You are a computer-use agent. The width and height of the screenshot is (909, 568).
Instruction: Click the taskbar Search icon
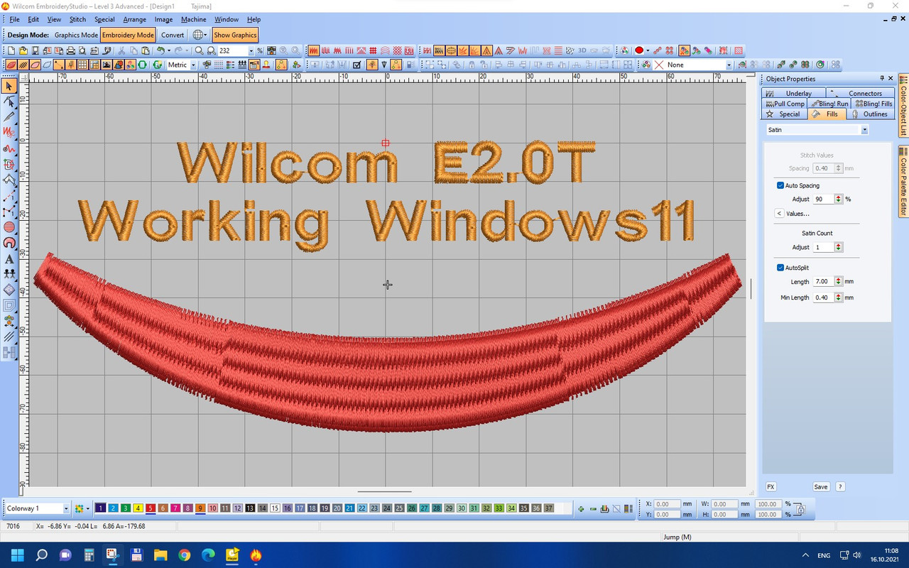coord(41,555)
